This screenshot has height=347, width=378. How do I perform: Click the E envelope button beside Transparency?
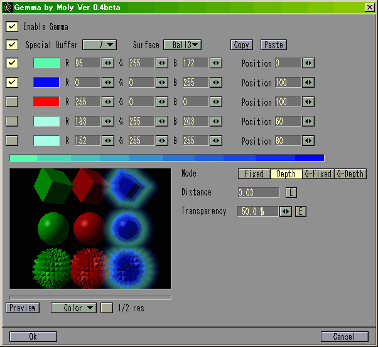(x=301, y=212)
